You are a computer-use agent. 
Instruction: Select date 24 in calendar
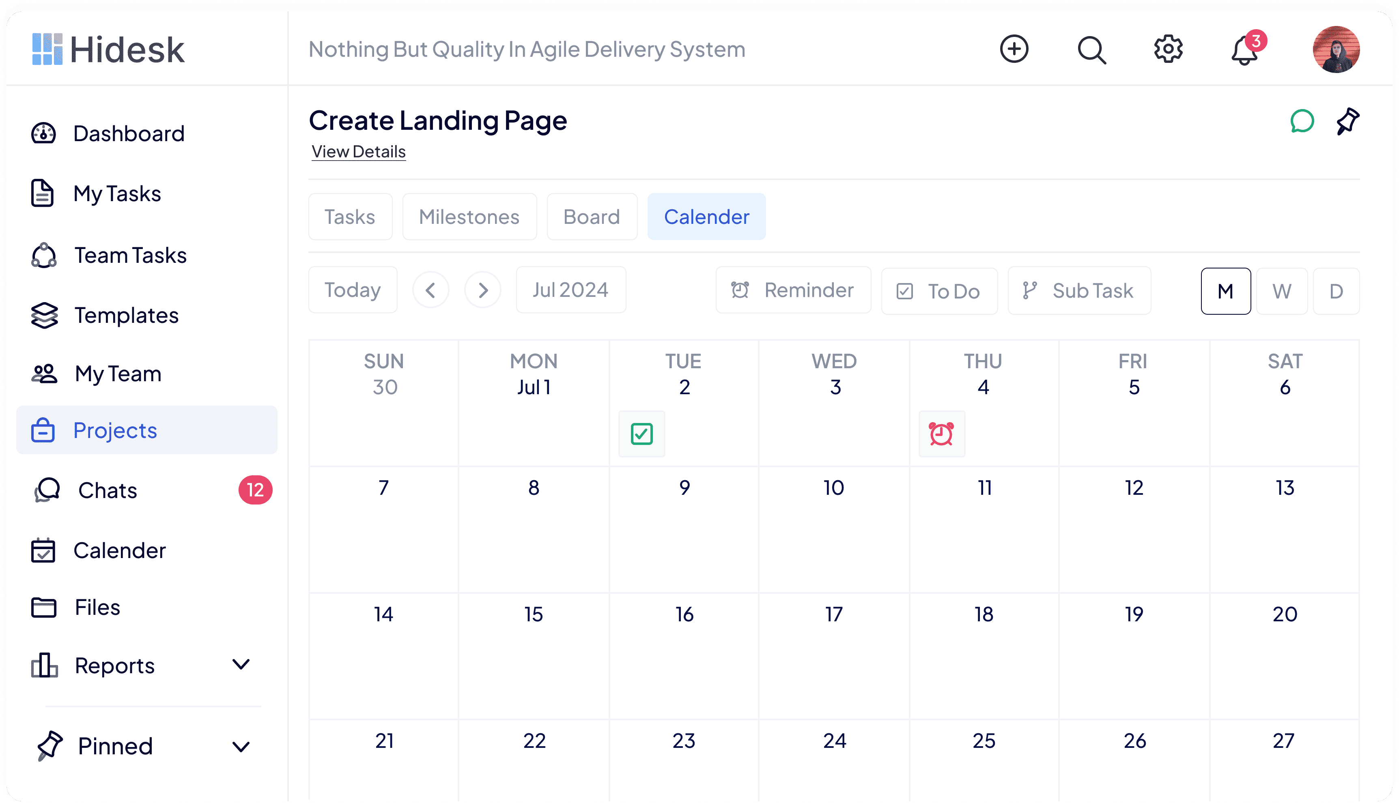click(834, 761)
